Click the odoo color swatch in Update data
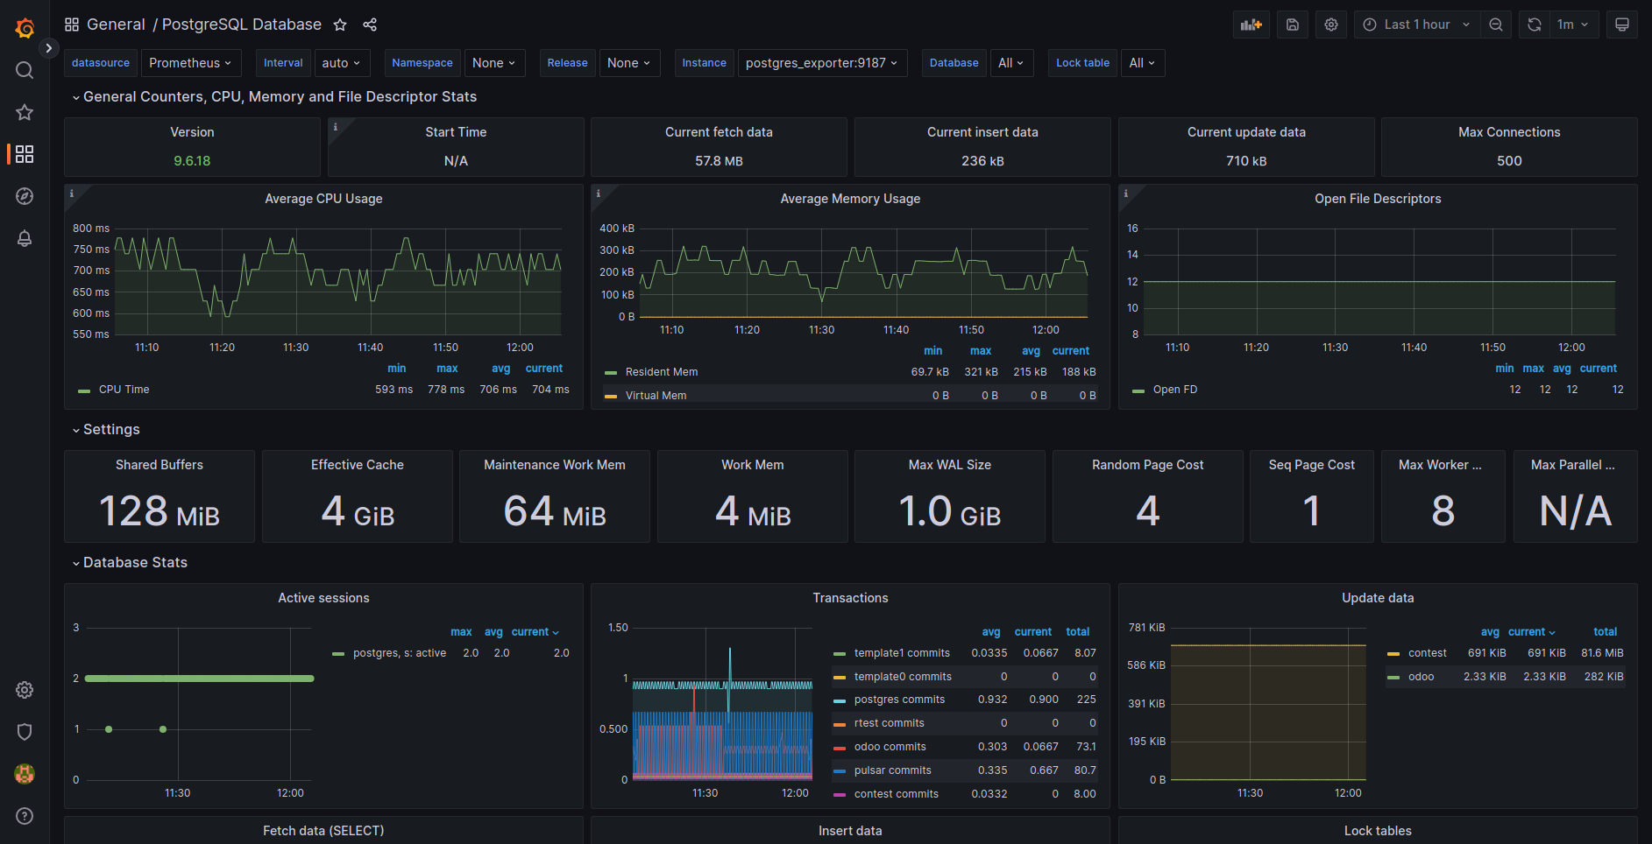1652x844 pixels. pos(1393,678)
